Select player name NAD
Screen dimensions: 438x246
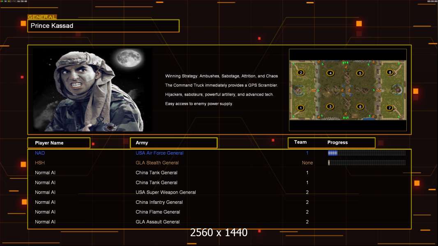(x=40, y=153)
